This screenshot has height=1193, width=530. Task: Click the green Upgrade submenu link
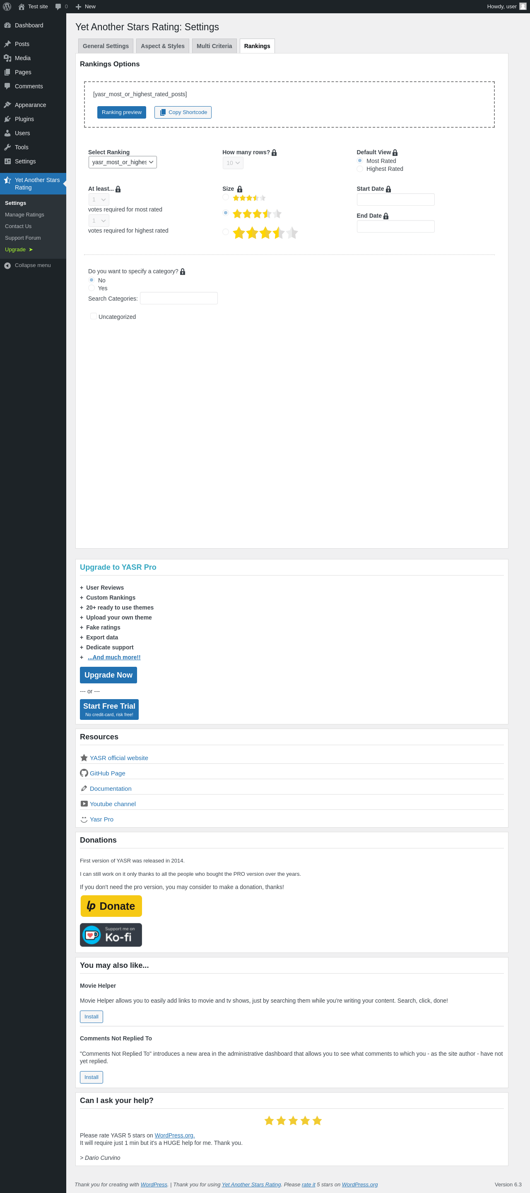19,250
